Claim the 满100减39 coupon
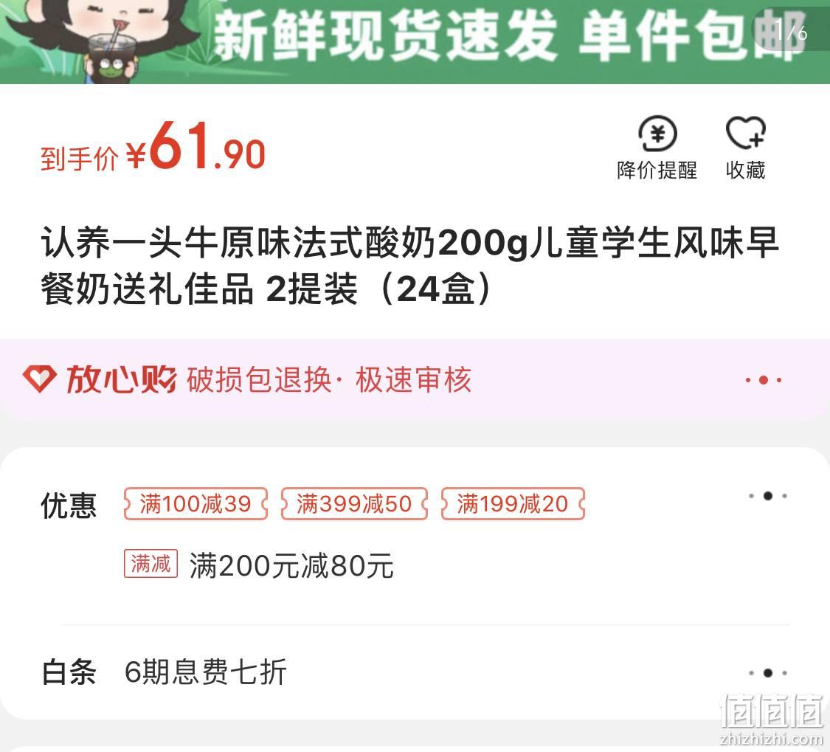Screen dimensions: 830x752 (196, 503)
